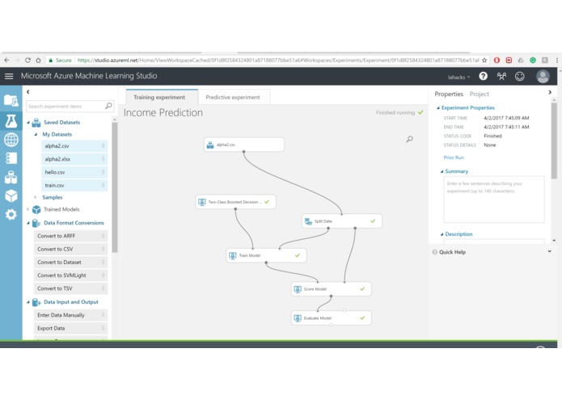This screenshot has width=562, height=399.
Task: Select the Properties tab
Action: click(x=449, y=94)
